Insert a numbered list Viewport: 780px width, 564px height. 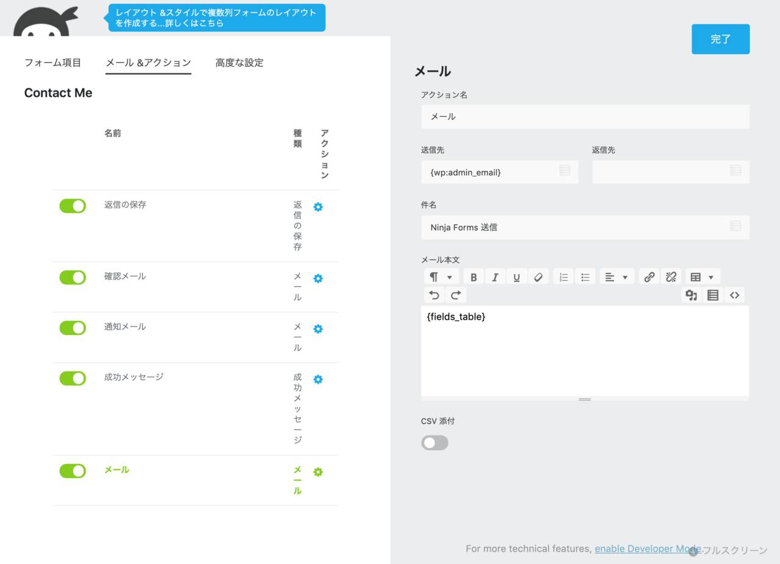(564, 277)
